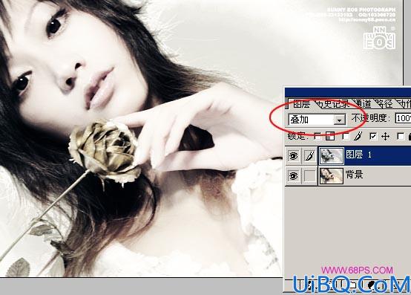Open the 路径 (Paths) tab

(x=384, y=104)
